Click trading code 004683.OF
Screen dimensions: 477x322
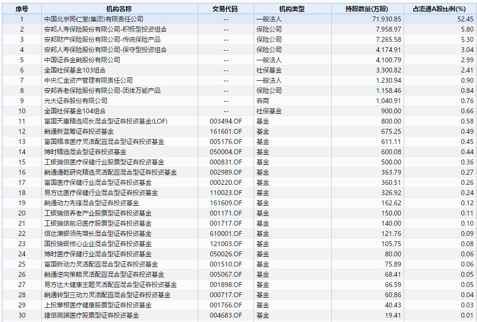click(x=226, y=315)
